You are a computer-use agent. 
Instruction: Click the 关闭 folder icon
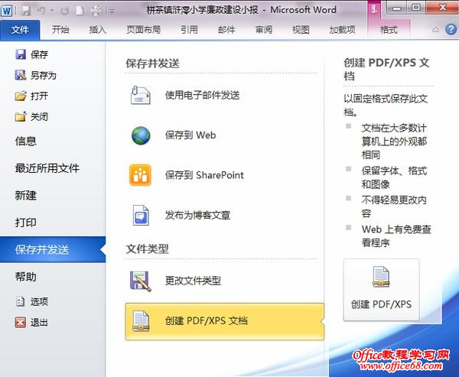21,116
